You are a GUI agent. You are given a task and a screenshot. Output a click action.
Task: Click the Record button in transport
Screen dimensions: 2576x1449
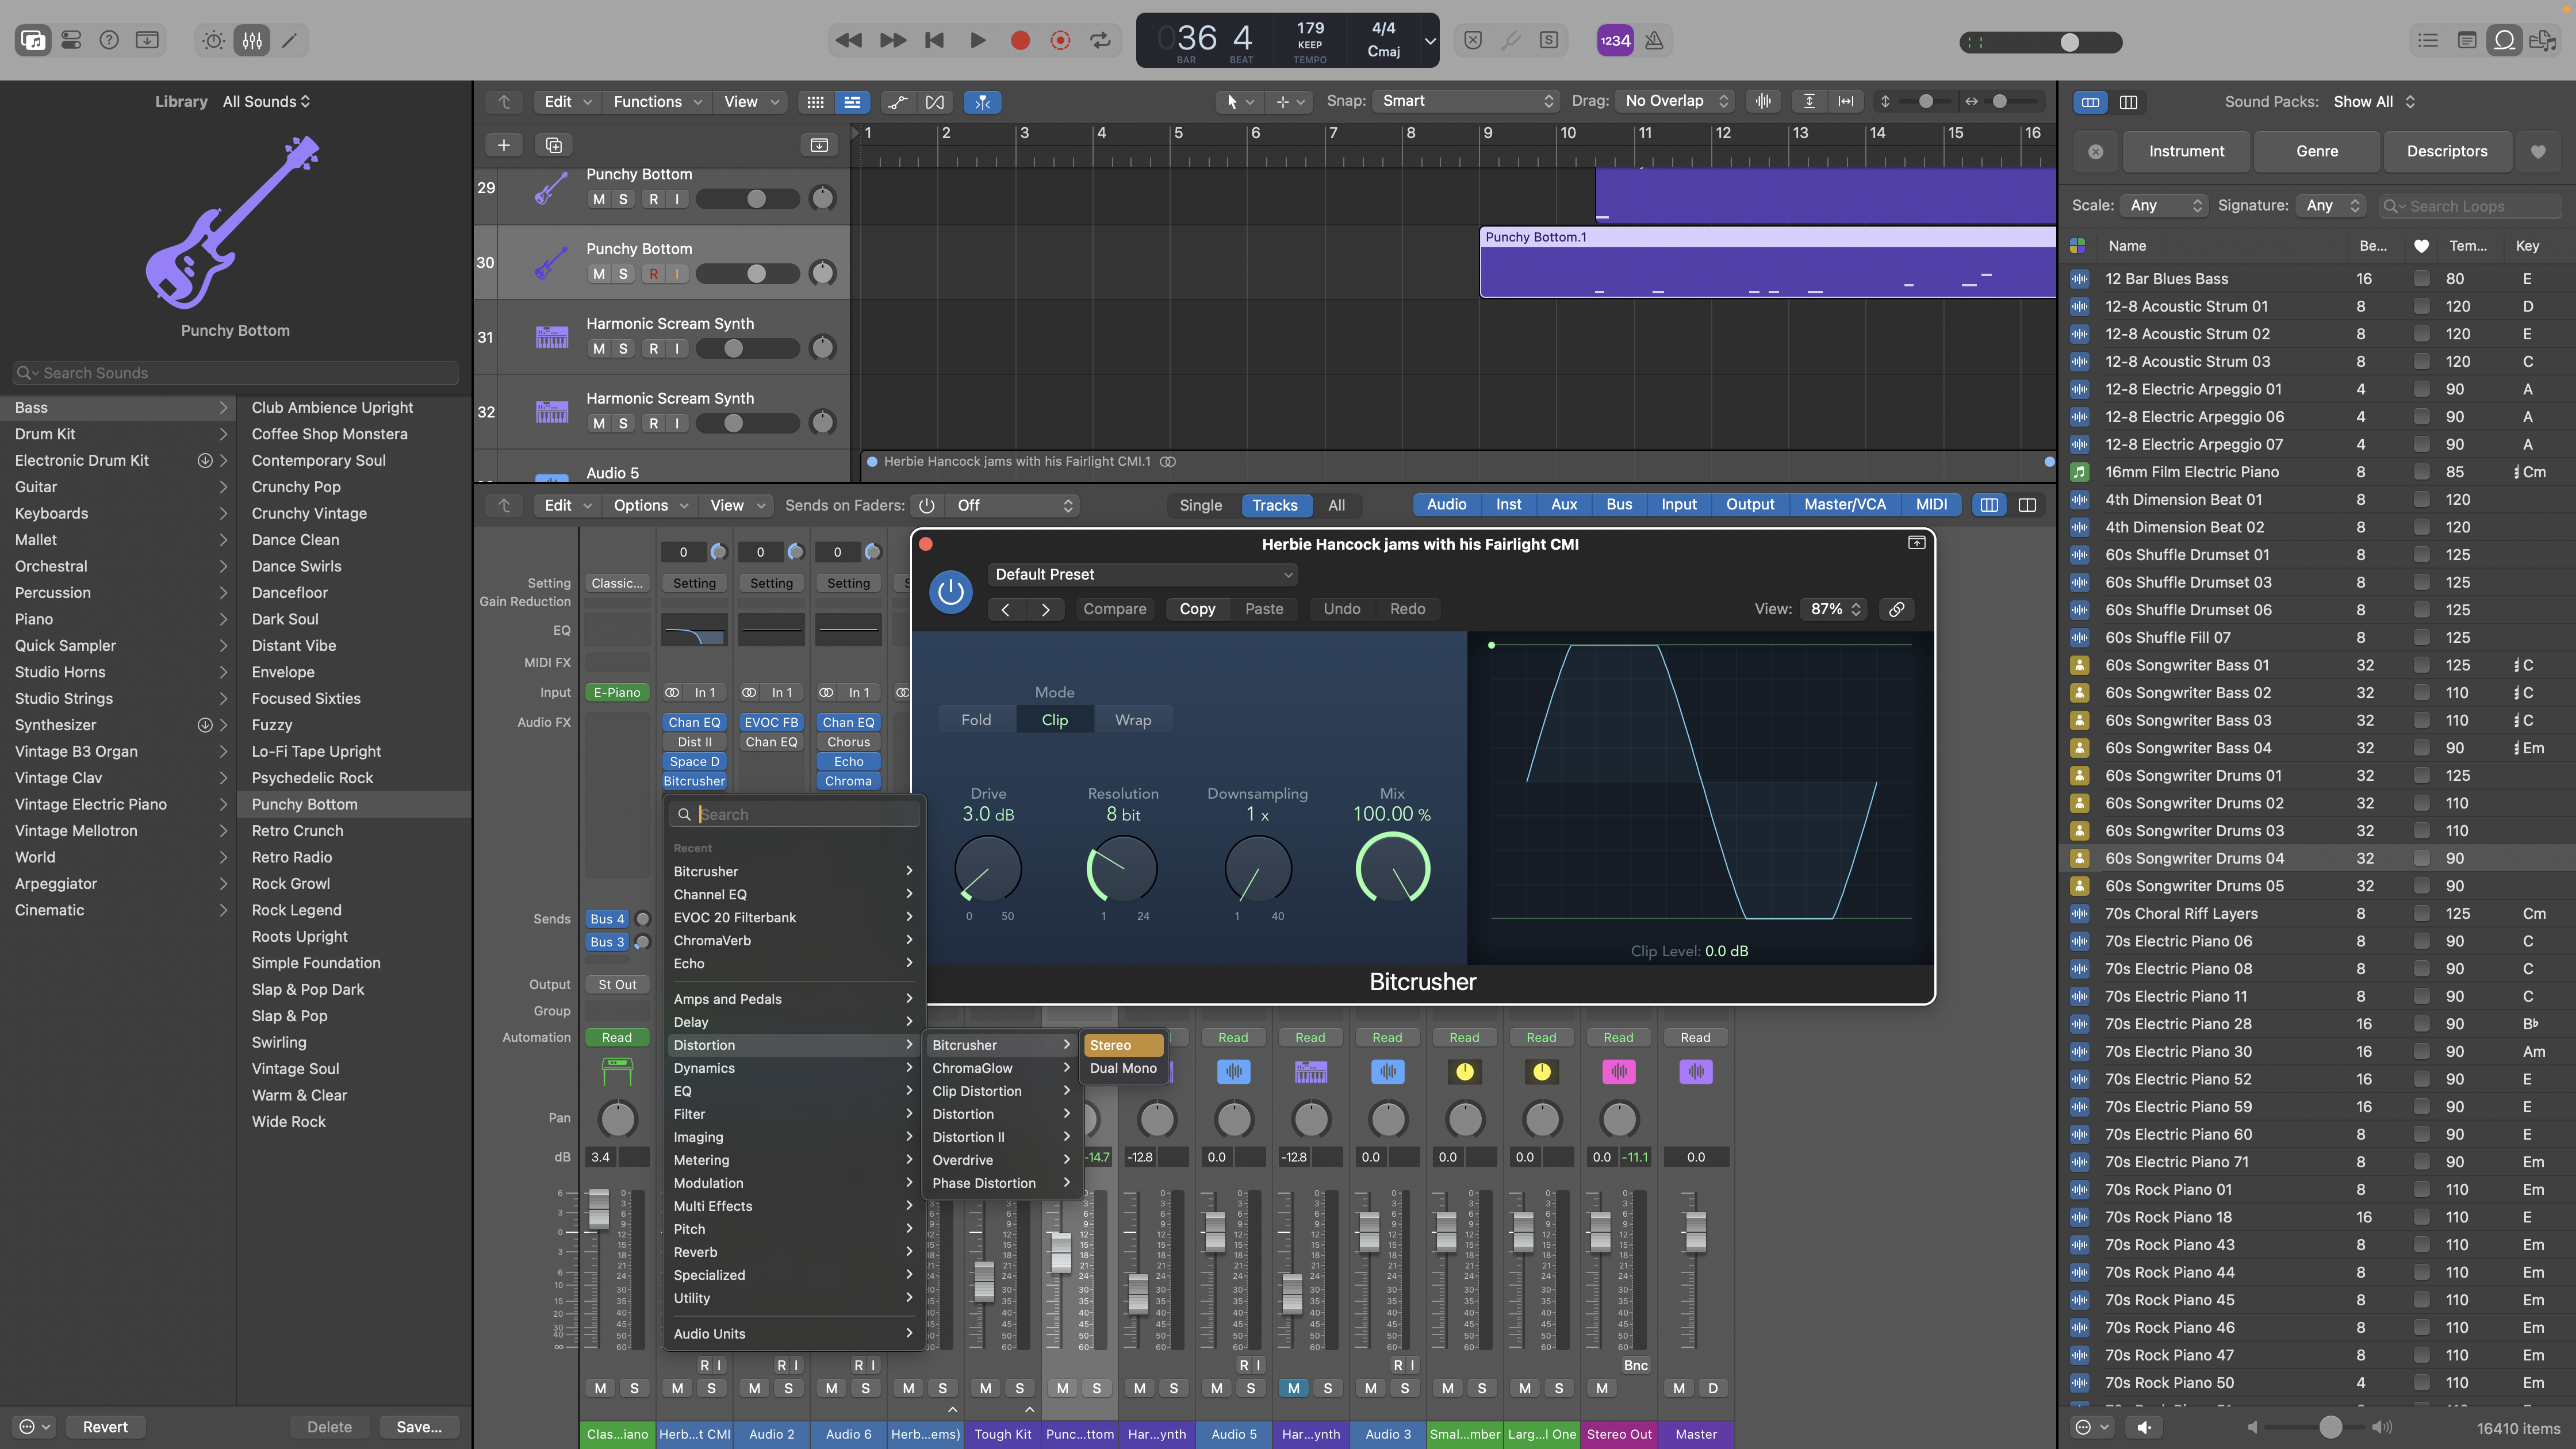coord(1019,40)
